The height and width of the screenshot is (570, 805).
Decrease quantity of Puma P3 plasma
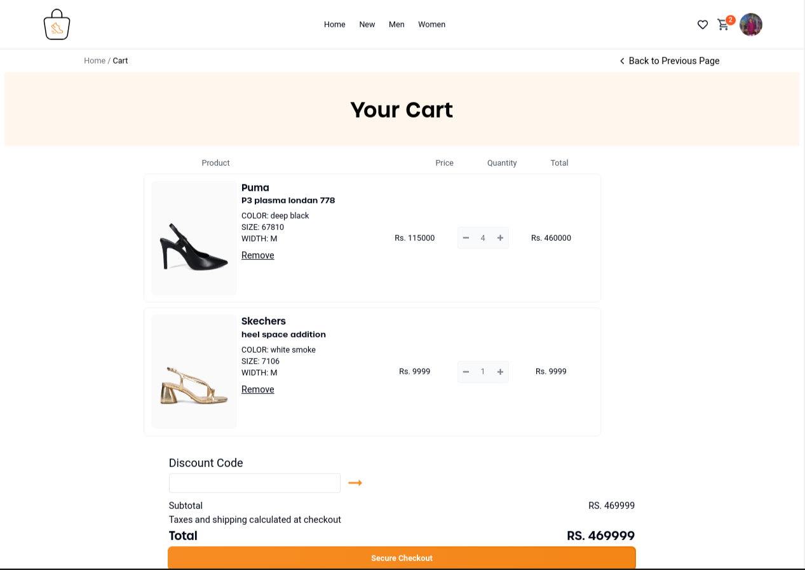point(466,238)
